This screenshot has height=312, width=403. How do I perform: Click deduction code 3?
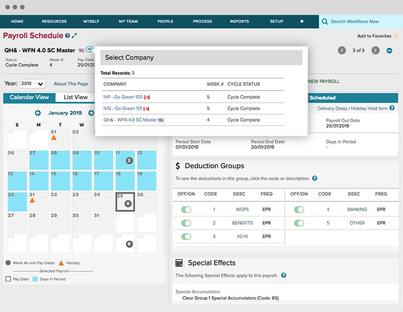pyautogui.click(x=214, y=236)
